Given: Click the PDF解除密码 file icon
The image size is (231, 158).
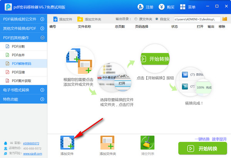Looking at the screenshot, I should click(7, 64).
